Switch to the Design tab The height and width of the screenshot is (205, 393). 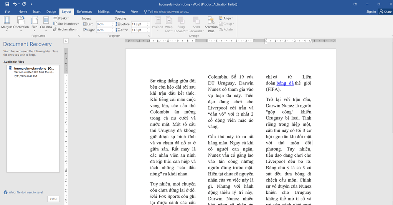[x=51, y=12]
